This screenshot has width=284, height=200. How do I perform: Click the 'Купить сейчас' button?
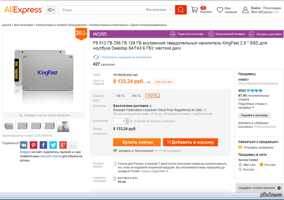point(137,142)
